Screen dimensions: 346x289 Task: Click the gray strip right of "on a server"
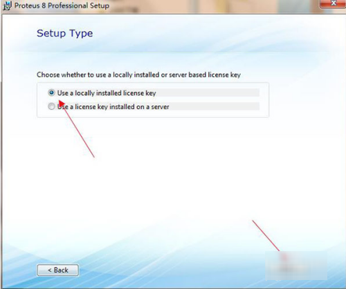(215, 106)
